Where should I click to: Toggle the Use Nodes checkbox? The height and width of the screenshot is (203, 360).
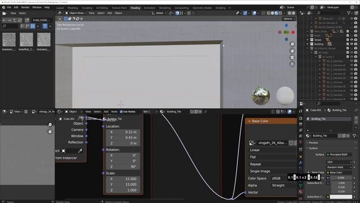[121, 112]
